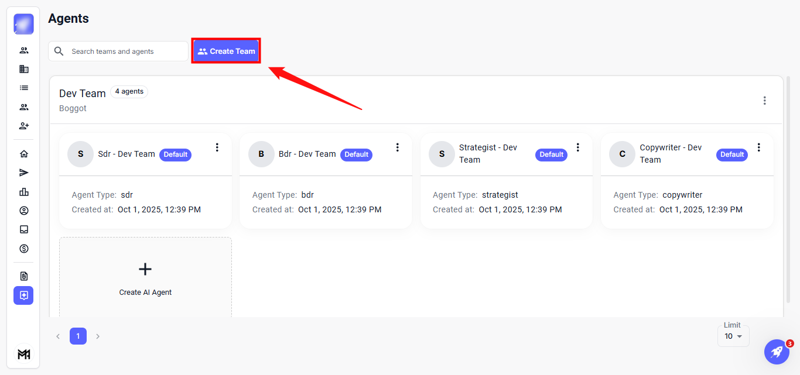Viewport: 800px width, 375px height.
Task: Open the document icon in sidebar
Action: point(23,276)
